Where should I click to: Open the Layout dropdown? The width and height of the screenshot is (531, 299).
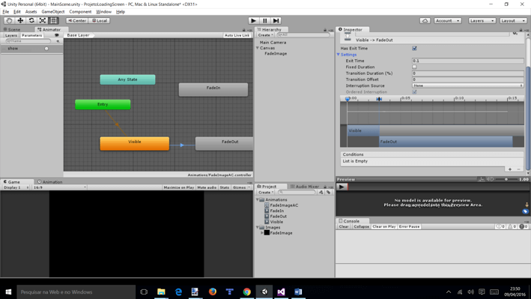[x=513, y=21]
